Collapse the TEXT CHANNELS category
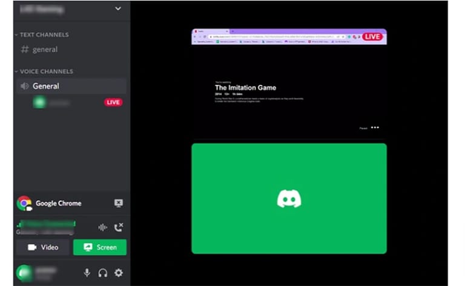The width and height of the screenshot is (465, 286). tap(42, 34)
